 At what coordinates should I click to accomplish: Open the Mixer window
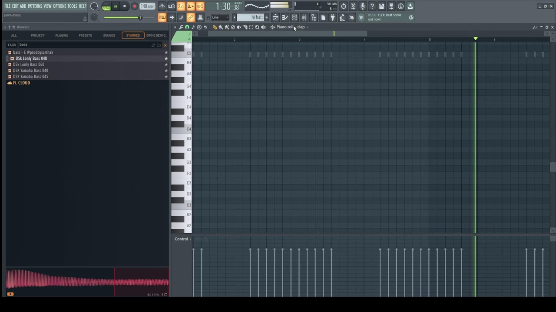click(x=304, y=17)
